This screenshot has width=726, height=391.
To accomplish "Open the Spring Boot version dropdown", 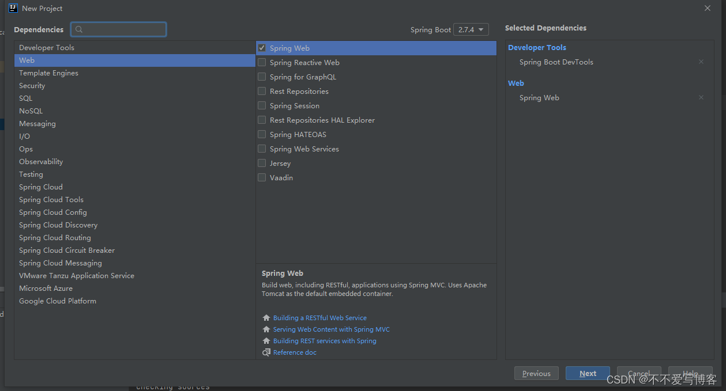I will click(x=471, y=29).
